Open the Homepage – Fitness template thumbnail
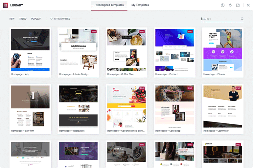253x168 pixels. pos(223,50)
